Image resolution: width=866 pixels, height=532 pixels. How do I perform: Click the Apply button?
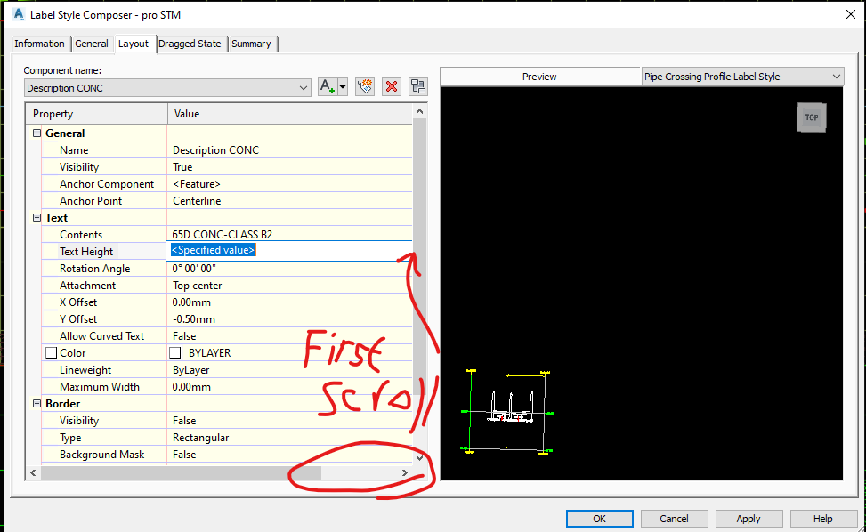coord(749,518)
